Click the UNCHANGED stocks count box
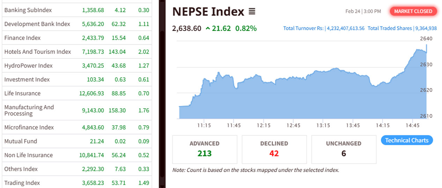 pos(344,149)
